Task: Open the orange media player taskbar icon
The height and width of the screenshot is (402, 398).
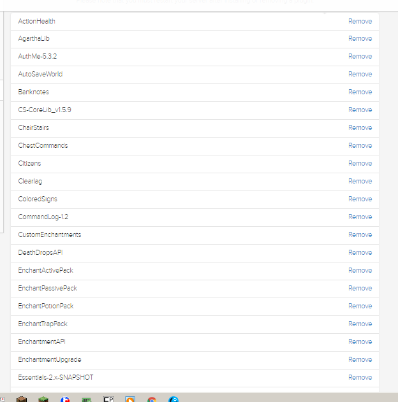Action: coord(130,399)
